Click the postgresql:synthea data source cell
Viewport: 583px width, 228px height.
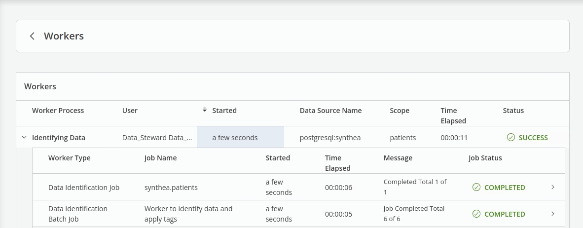coord(330,138)
